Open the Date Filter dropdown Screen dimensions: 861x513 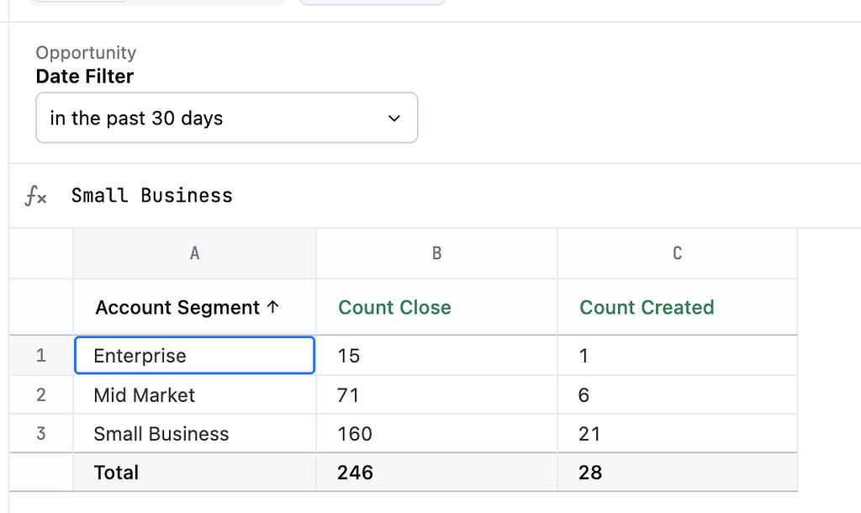tap(226, 118)
